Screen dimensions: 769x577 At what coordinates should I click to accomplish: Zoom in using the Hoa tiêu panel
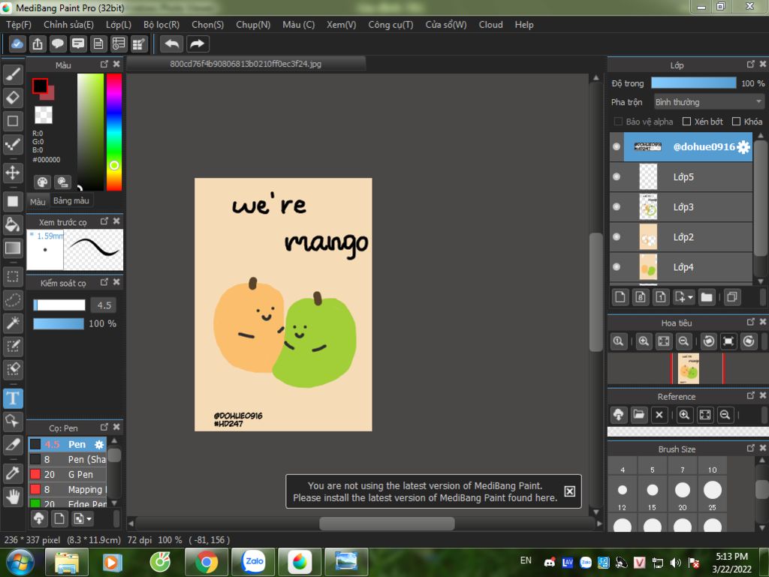coord(644,341)
